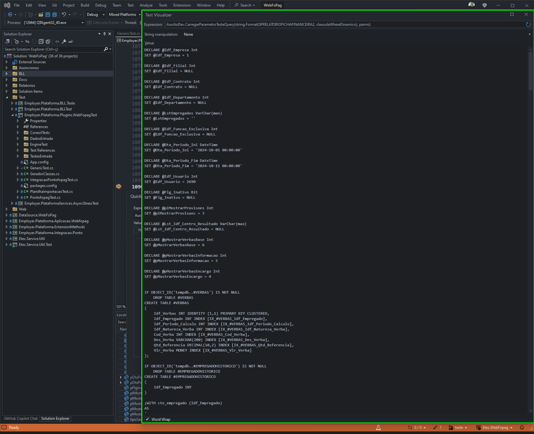Pin the Solution Explorer panel
This screenshot has width=534, height=434.
pos(104,34)
